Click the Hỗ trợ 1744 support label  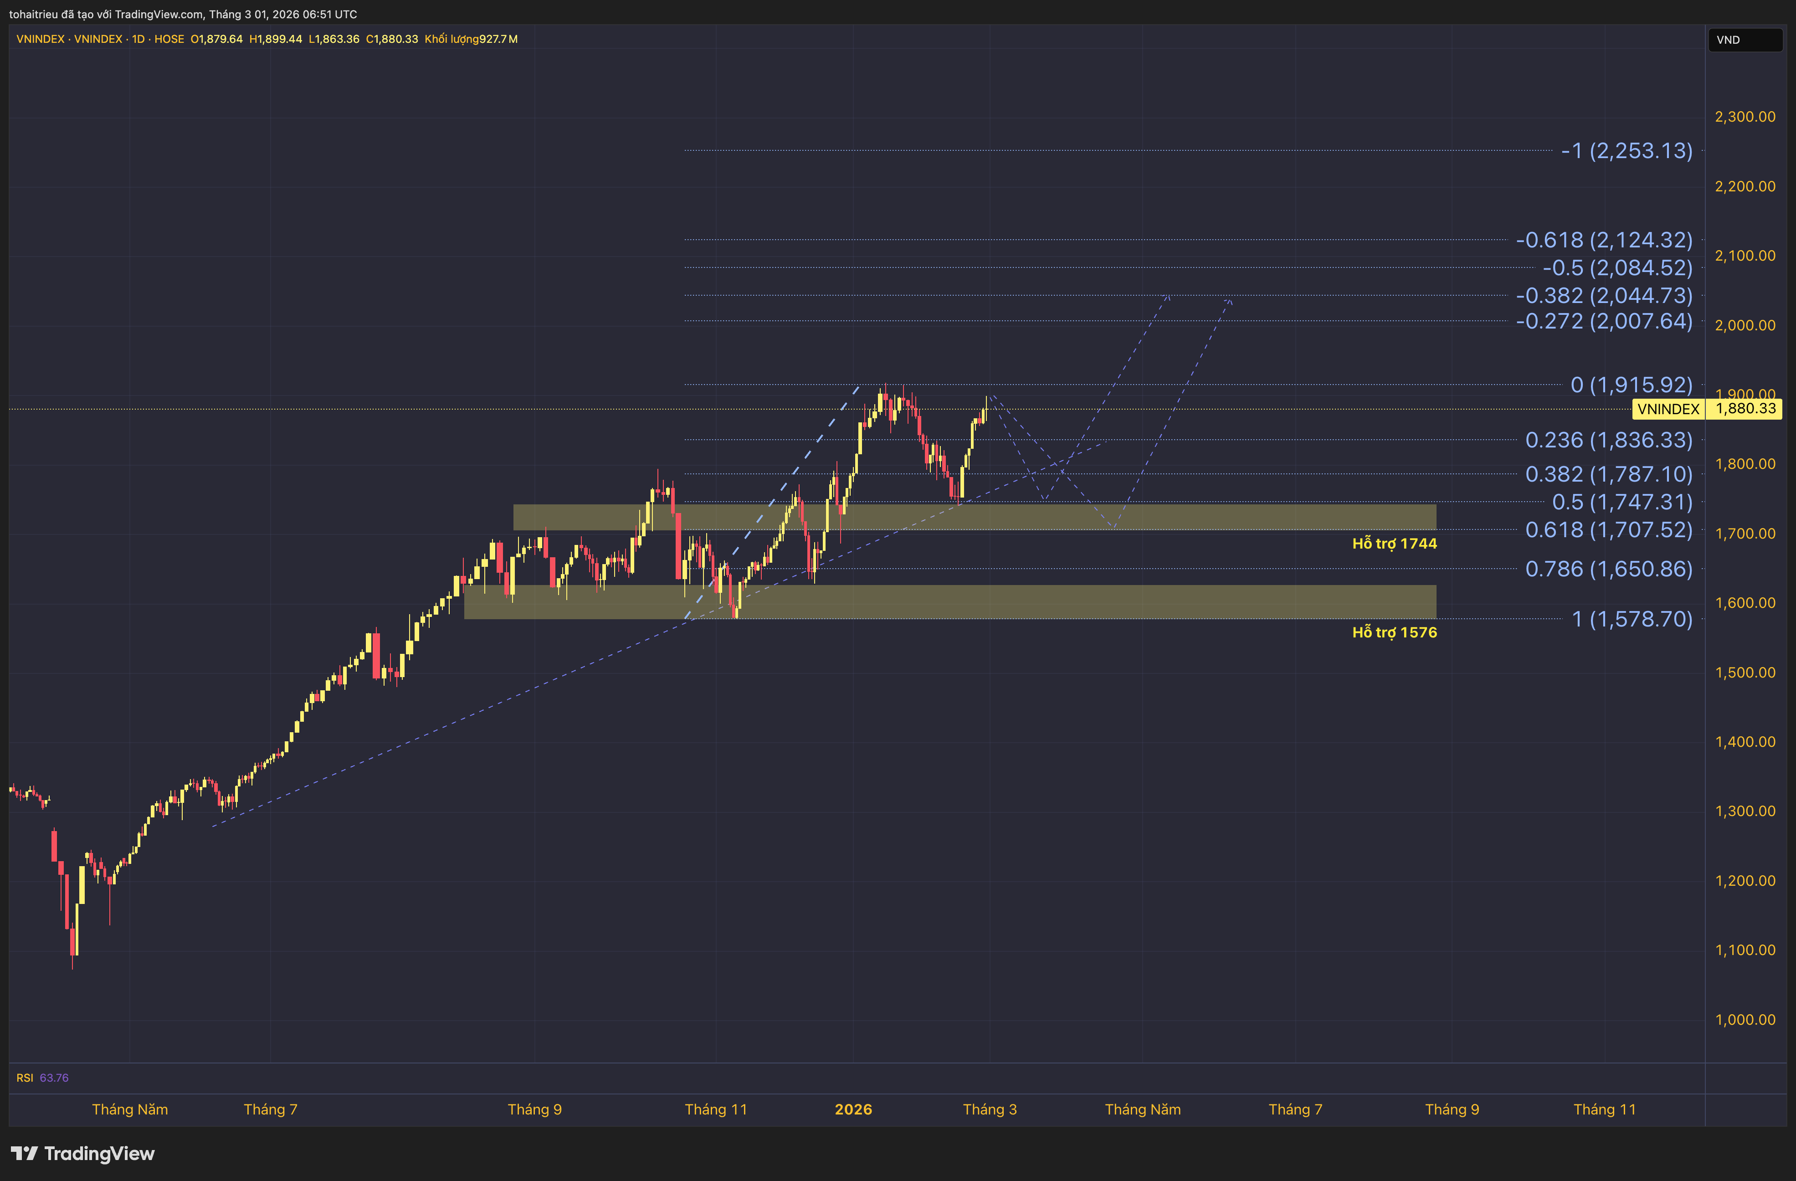point(1395,543)
